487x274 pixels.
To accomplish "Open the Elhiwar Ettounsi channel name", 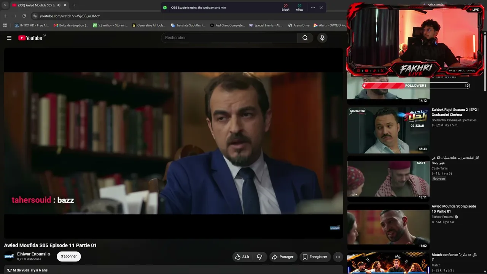I will tap(32, 254).
